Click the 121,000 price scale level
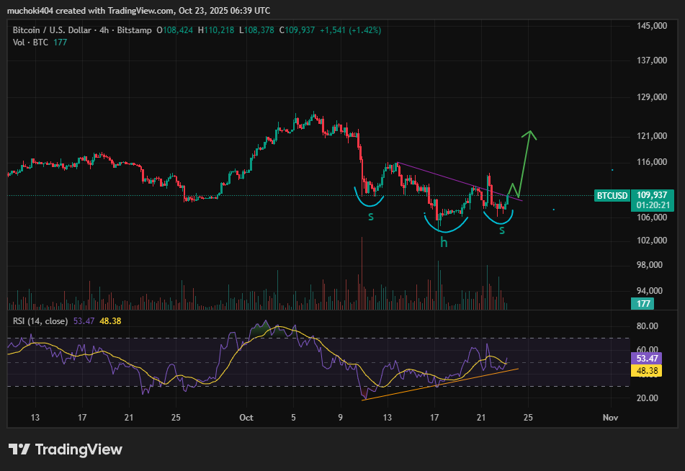Screen dimensions: 685x471 (653, 136)
